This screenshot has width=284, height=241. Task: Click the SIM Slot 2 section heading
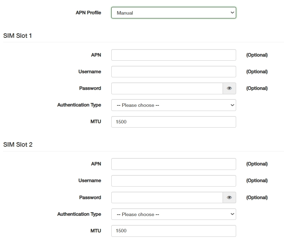coord(18,145)
